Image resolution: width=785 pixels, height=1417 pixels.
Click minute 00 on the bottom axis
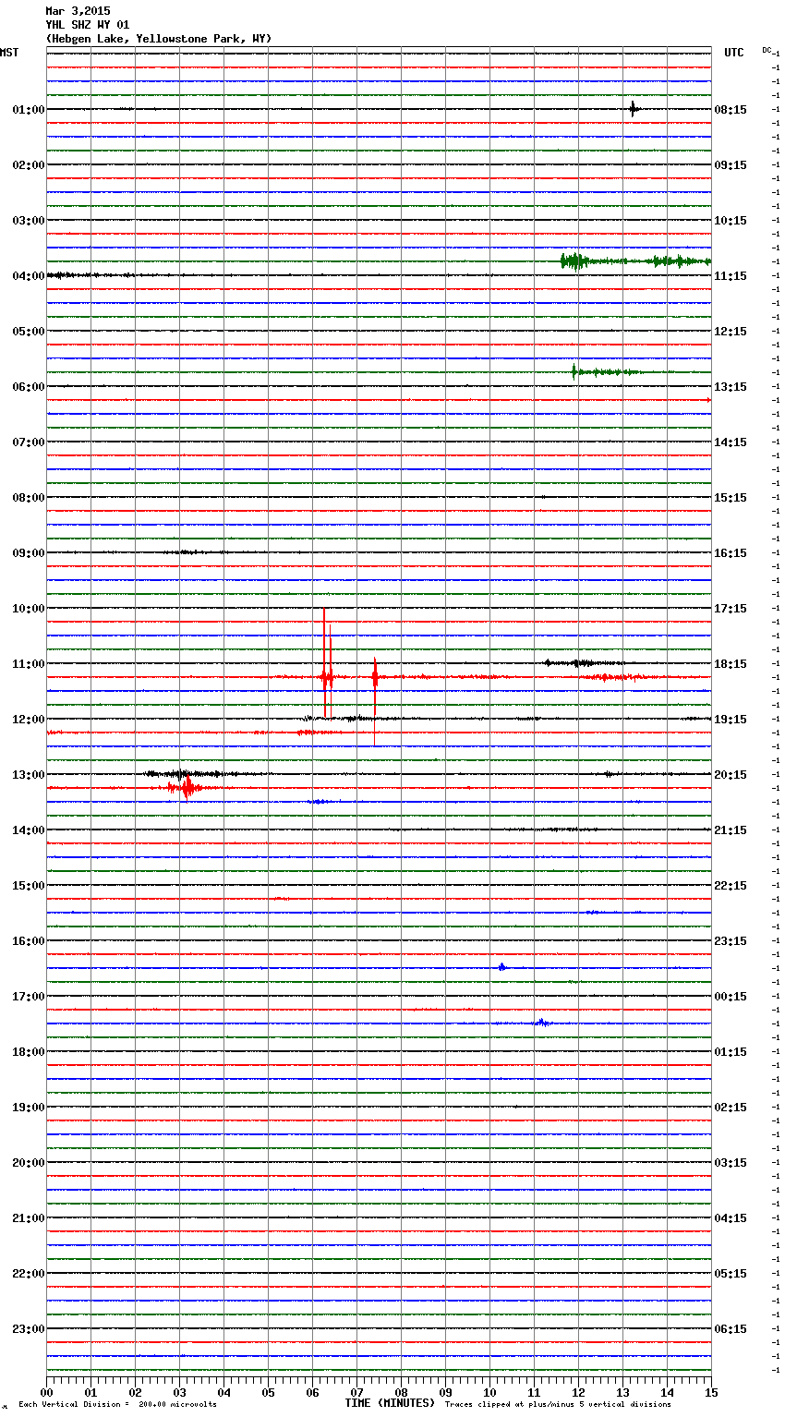click(46, 1392)
